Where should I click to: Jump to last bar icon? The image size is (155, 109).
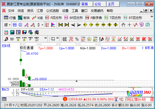[67, 25]
